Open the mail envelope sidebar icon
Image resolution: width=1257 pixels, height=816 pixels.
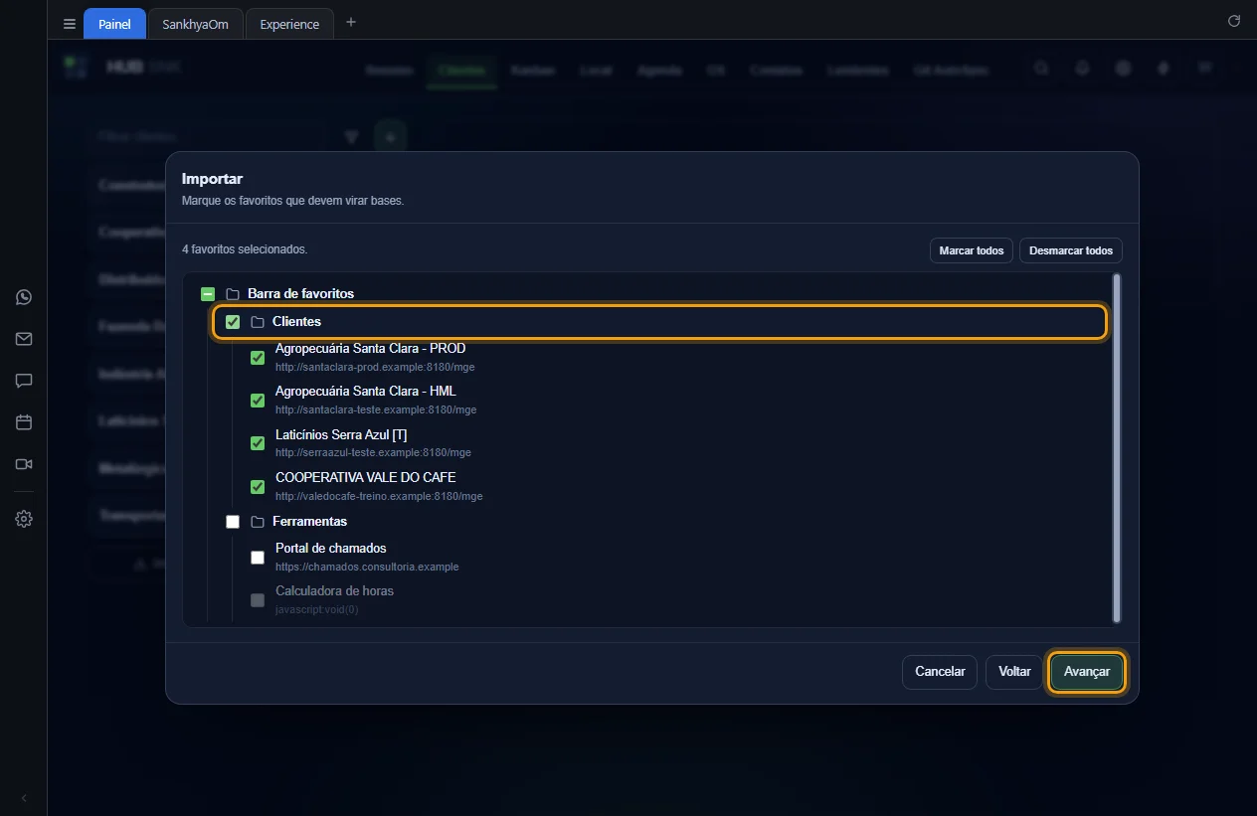tap(24, 339)
